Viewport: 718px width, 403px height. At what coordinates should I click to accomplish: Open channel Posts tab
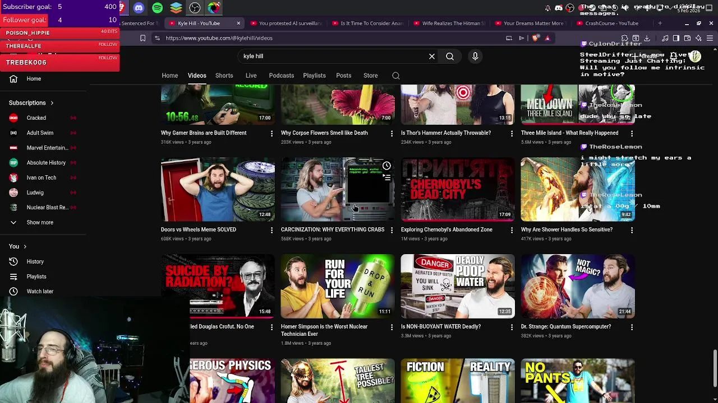[x=344, y=76]
